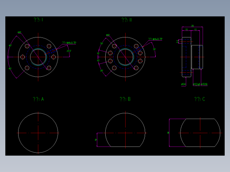Pick the leftmost bolt hole in view I
The height and width of the screenshot is (172, 230).
tap(23, 57)
